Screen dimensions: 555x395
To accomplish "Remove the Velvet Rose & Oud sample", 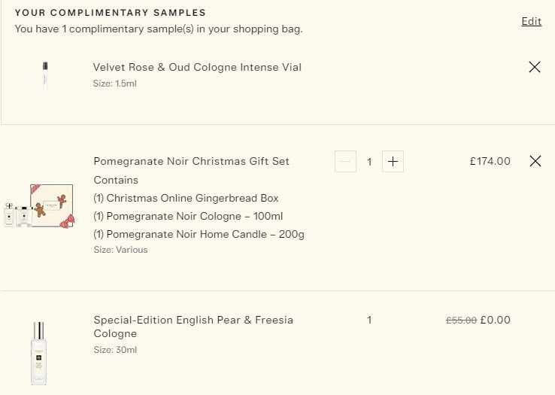I will coord(535,67).
